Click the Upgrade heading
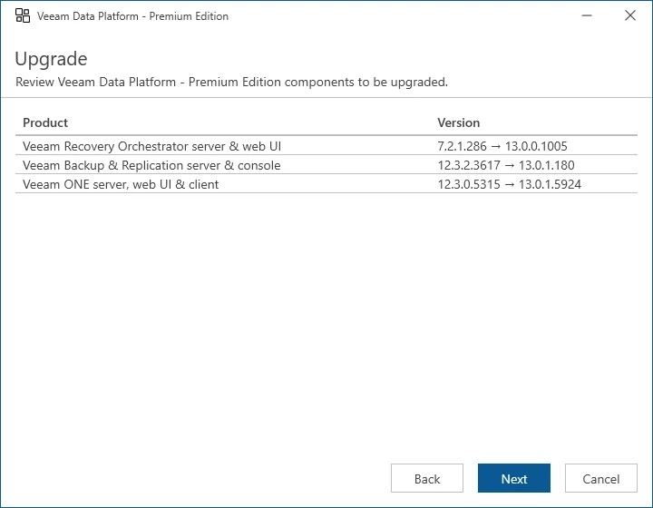 click(x=51, y=60)
